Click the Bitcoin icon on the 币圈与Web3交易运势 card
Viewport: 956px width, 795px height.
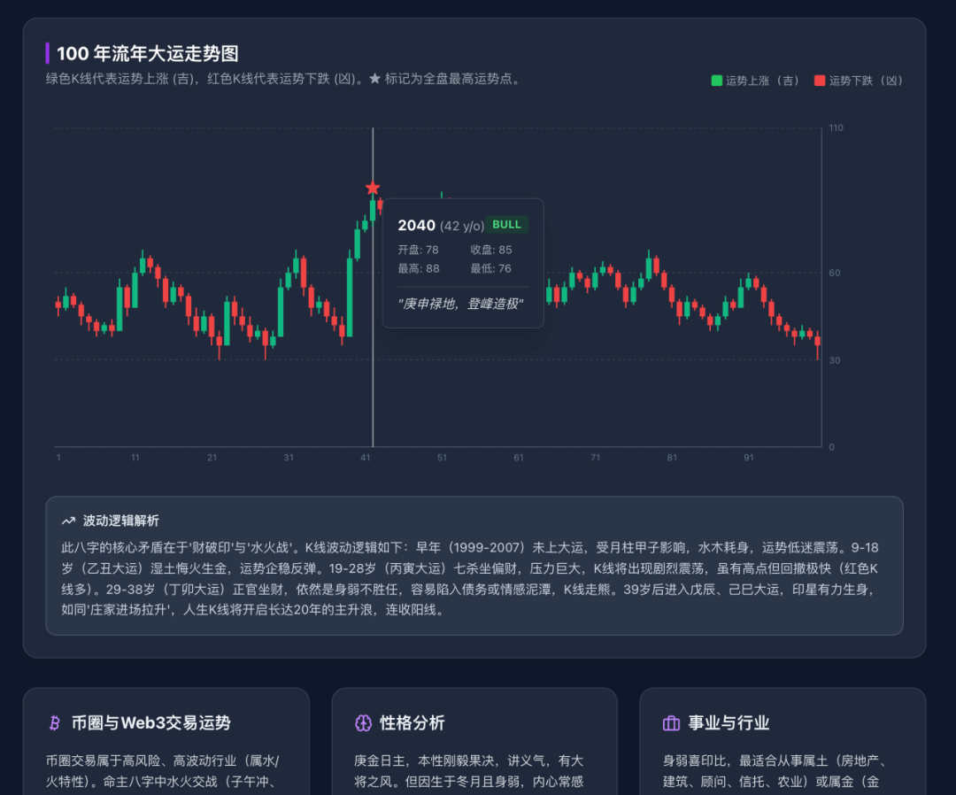(x=56, y=723)
